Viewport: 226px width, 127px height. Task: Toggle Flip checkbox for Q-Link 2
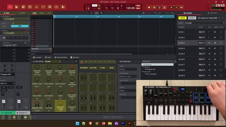pyautogui.click(x=221, y=37)
